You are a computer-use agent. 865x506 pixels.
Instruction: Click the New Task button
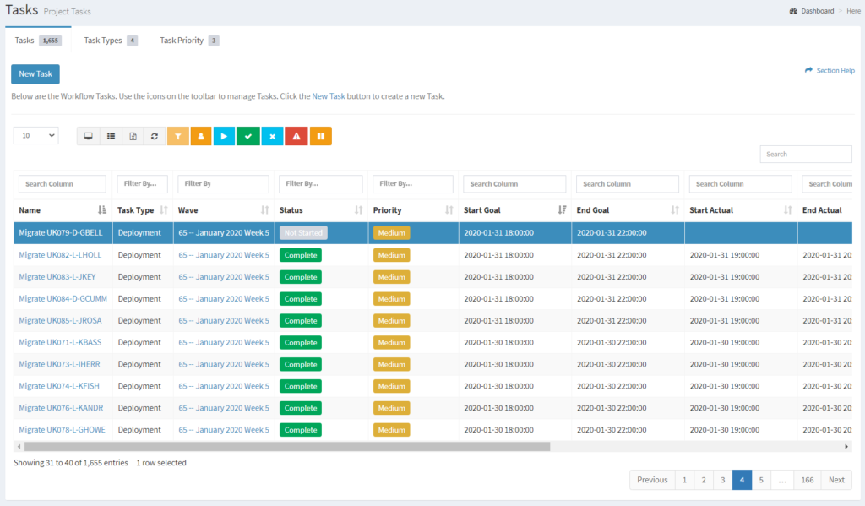35,73
